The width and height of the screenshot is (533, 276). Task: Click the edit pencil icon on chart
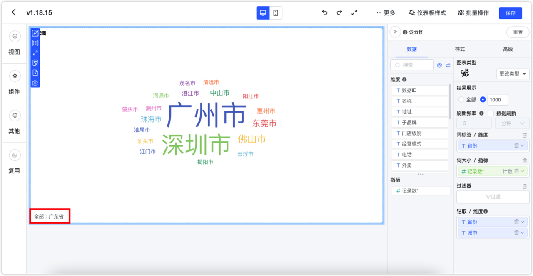(35, 33)
